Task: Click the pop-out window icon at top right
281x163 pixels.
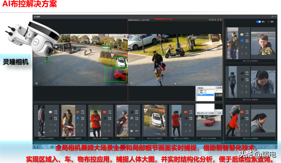Action: click(272, 17)
